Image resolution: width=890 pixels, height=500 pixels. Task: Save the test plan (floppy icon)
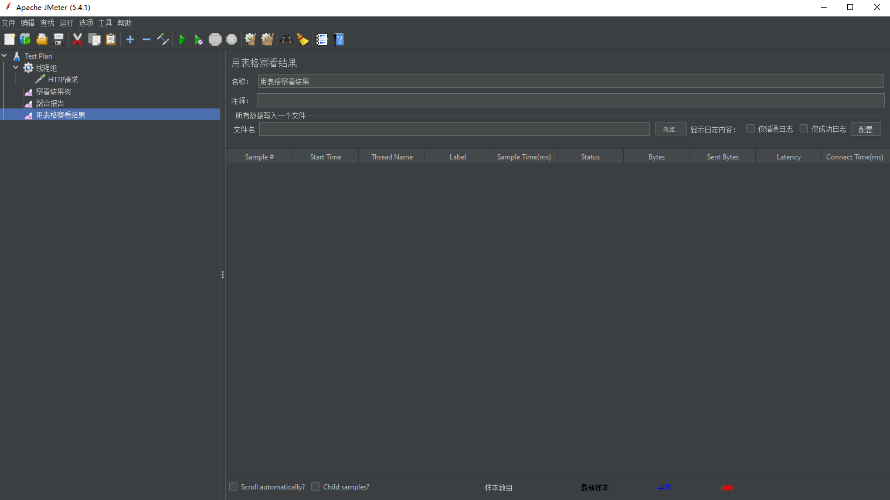59,39
